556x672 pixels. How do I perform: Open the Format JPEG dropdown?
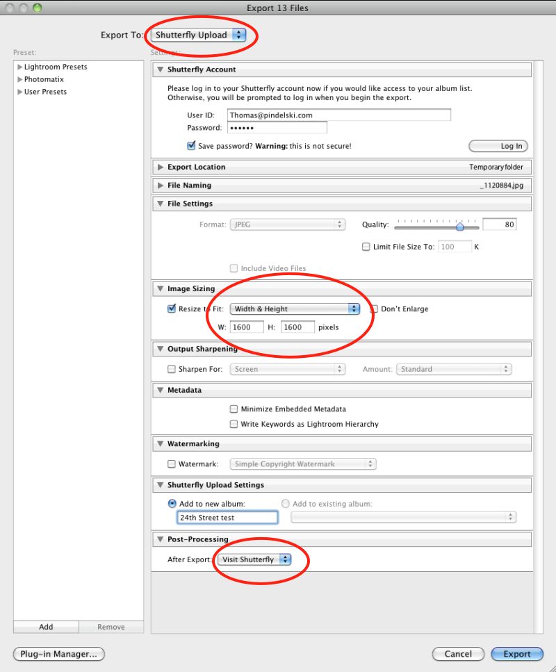(x=288, y=224)
